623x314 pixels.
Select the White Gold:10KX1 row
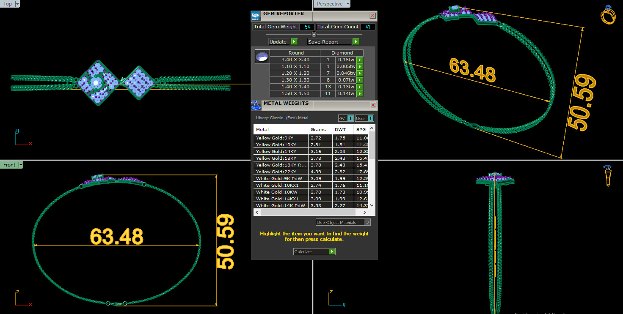click(x=311, y=185)
